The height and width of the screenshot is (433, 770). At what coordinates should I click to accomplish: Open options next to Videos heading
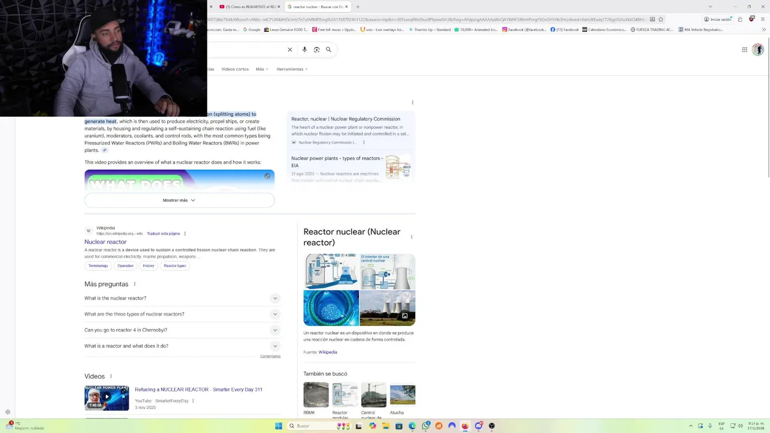(111, 376)
